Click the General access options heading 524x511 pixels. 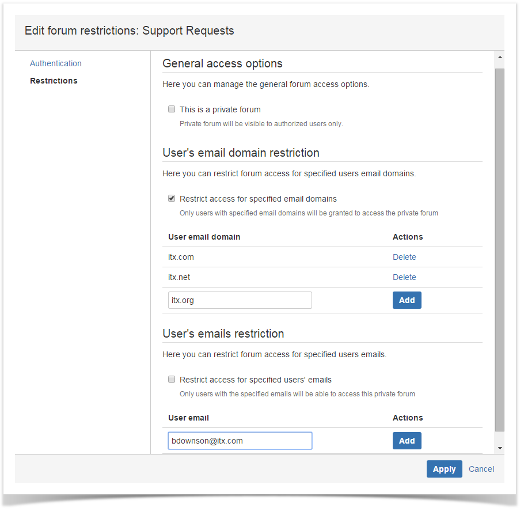click(222, 63)
